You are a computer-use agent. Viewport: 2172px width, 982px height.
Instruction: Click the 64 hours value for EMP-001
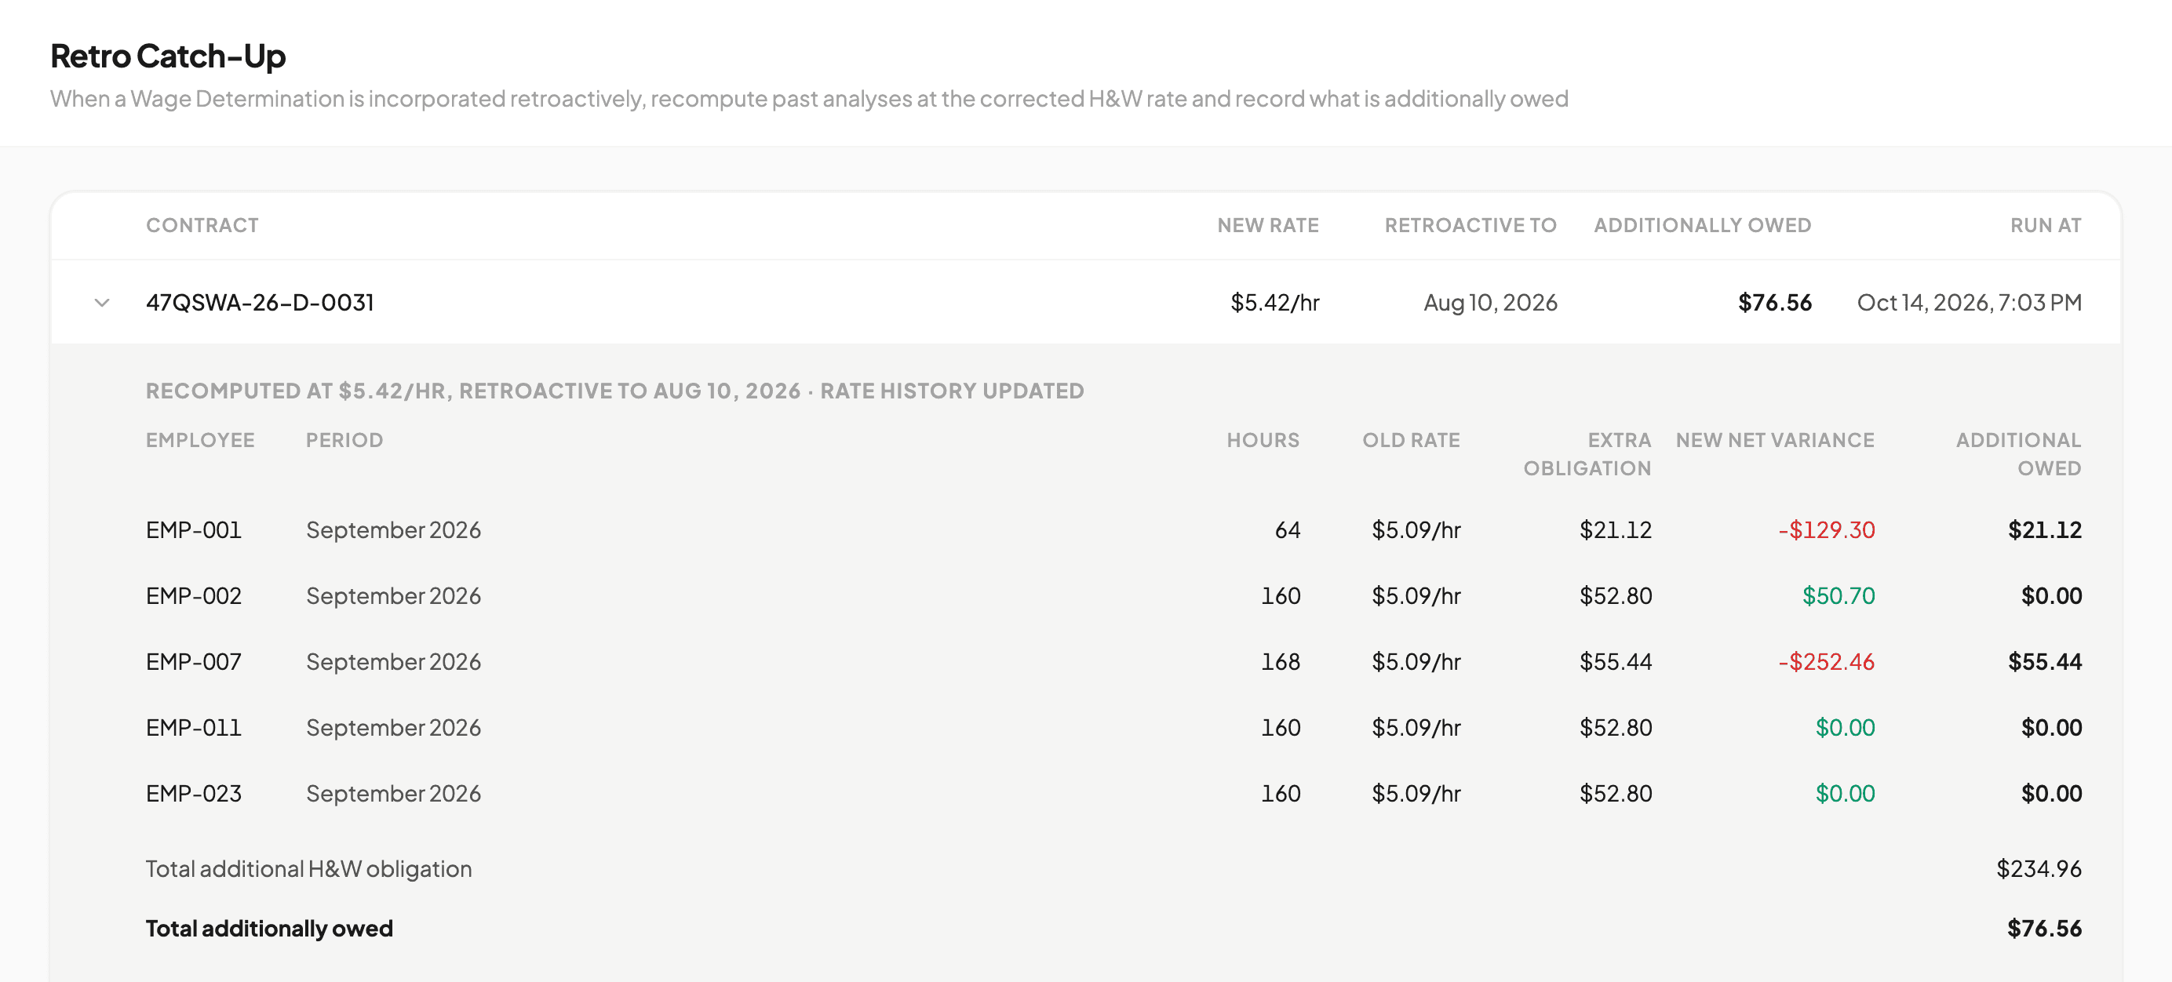pyautogui.click(x=1288, y=530)
